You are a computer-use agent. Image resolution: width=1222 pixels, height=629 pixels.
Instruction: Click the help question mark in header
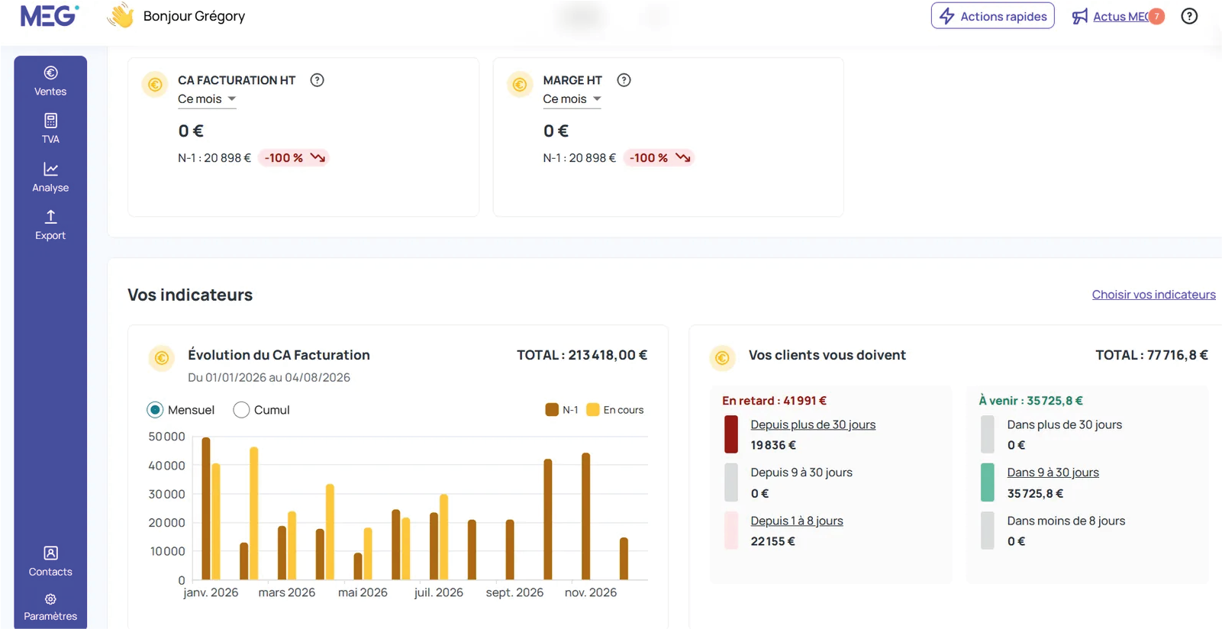coord(1189,16)
